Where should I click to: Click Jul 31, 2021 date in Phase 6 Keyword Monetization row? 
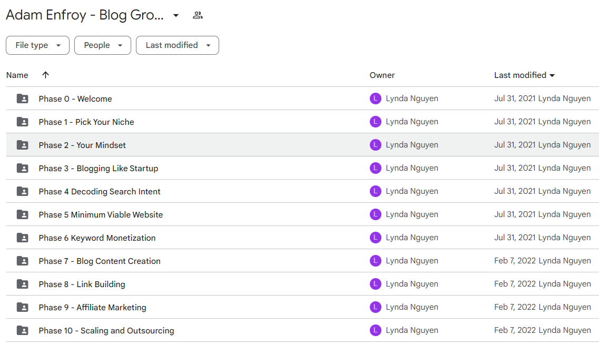point(515,238)
